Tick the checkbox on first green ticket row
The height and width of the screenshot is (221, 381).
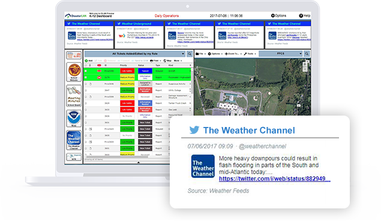click(x=86, y=71)
